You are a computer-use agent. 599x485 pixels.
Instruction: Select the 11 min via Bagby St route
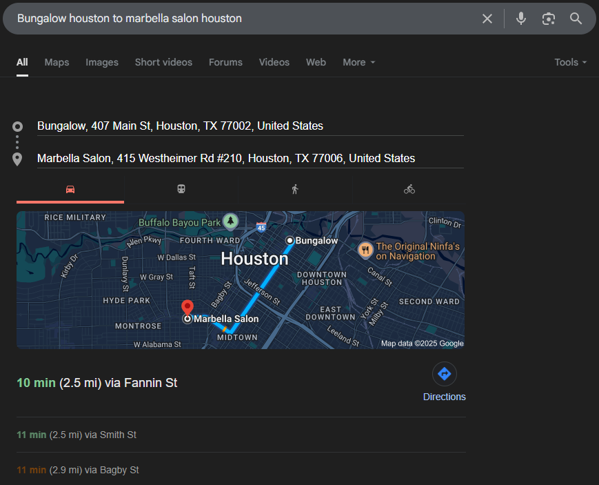click(78, 470)
